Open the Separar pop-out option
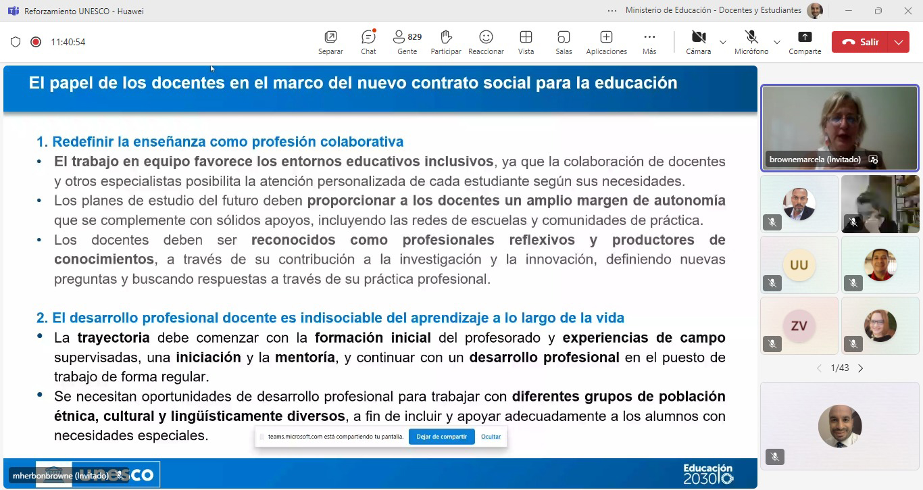The width and height of the screenshot is (923, 490). click(x=330, y=42)
